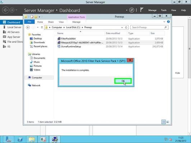Open Server Manager from taskbar
This screenshot has width=191, height=143.
pyautogui.click(x=8, y=139)
